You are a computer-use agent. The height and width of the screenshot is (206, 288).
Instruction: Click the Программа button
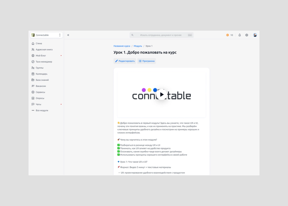pyautogui.click(x=147, y=61)
